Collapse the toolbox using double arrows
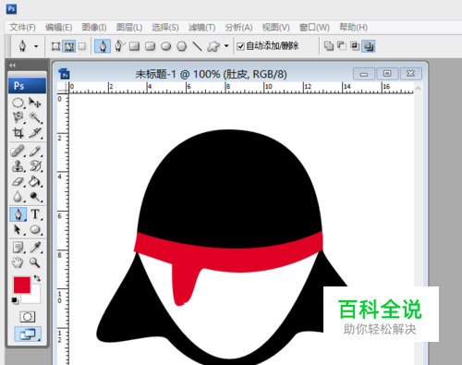 [13, 66]
